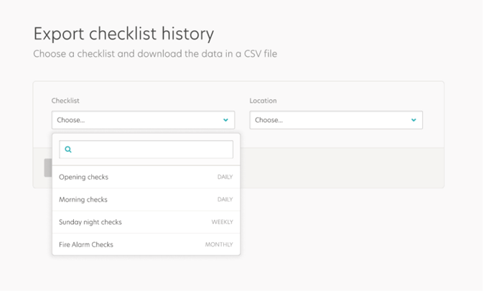Click the grey footer area of the form card
Viewport: 494px width, 306px height.
342,167
